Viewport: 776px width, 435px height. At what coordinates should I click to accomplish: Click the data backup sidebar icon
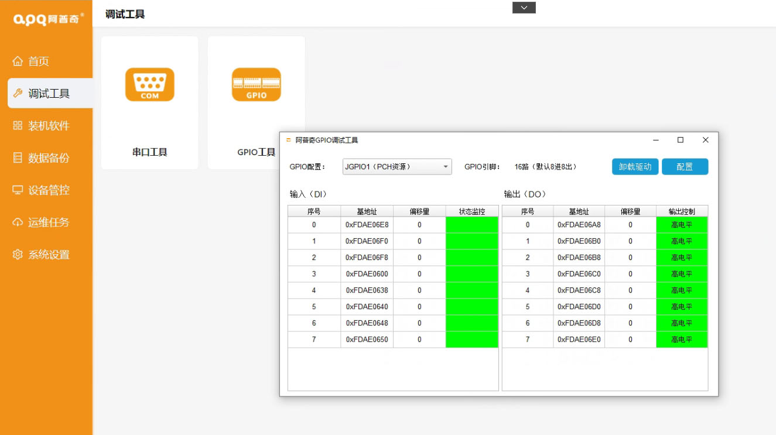[18, 158]
